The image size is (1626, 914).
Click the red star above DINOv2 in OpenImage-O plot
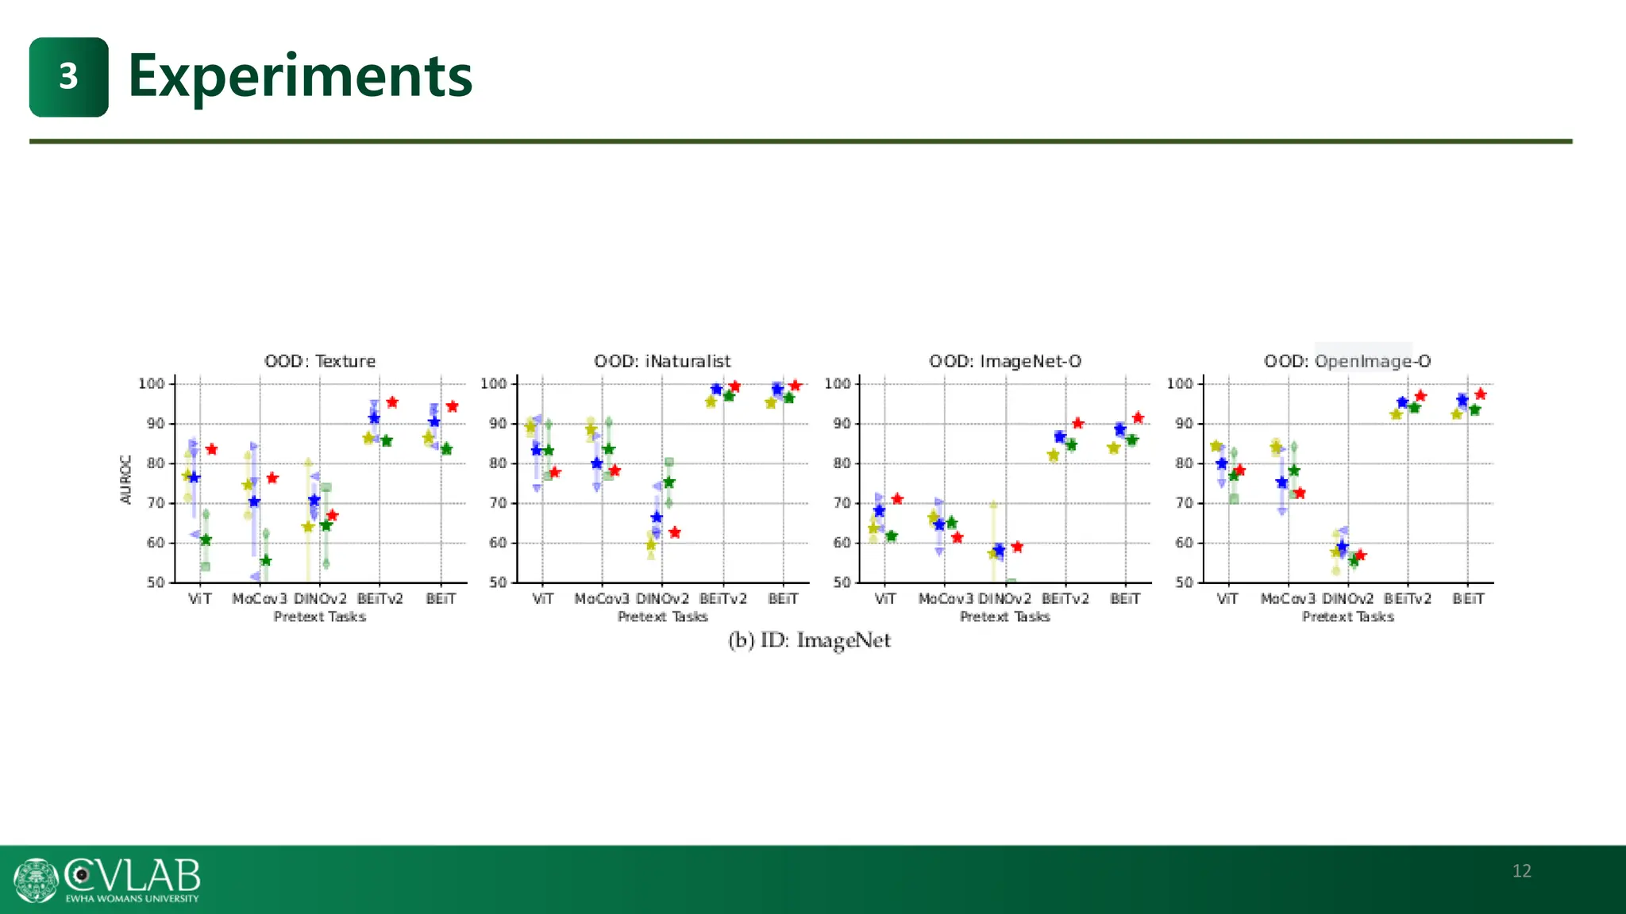(1361, 555)
